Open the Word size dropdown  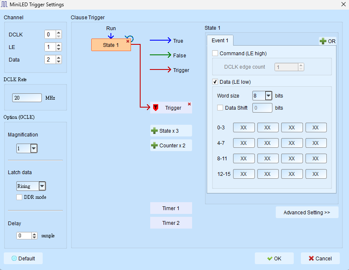tap(268, 96)
